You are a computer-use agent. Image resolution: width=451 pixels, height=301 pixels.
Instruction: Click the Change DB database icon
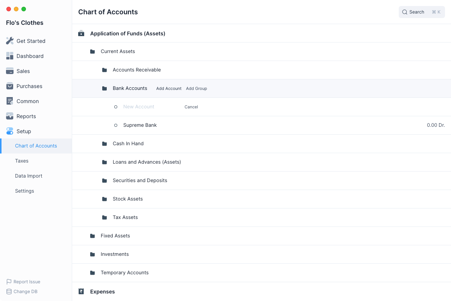9,292
